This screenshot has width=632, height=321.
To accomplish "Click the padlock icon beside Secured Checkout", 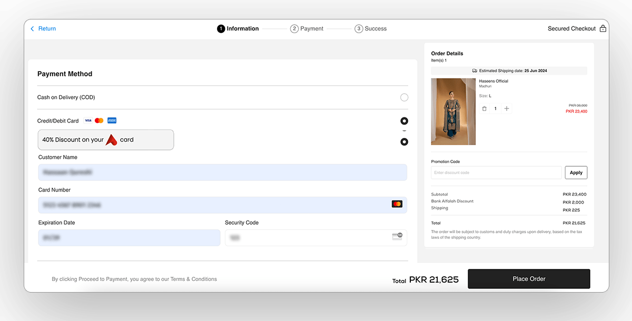I will coord(603,28).
